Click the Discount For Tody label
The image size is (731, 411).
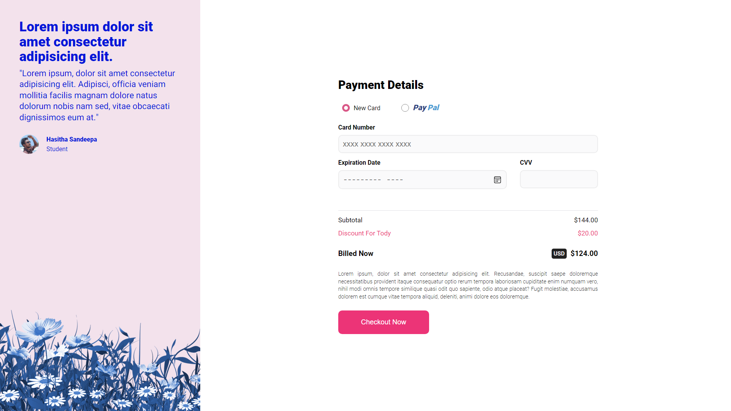point(364,233)
